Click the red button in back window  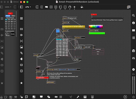tap(10, 13)
